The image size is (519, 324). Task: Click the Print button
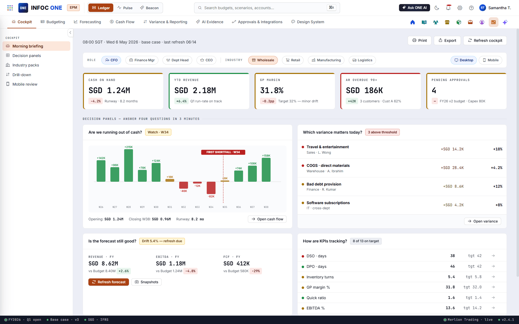[x=419, y=40]
